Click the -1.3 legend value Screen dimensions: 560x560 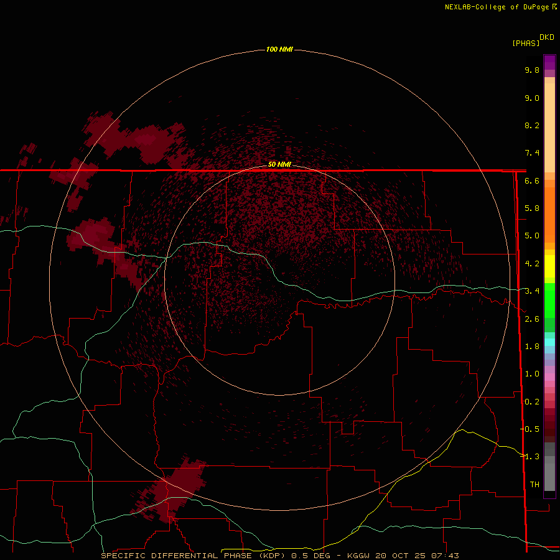coord(530,457)
